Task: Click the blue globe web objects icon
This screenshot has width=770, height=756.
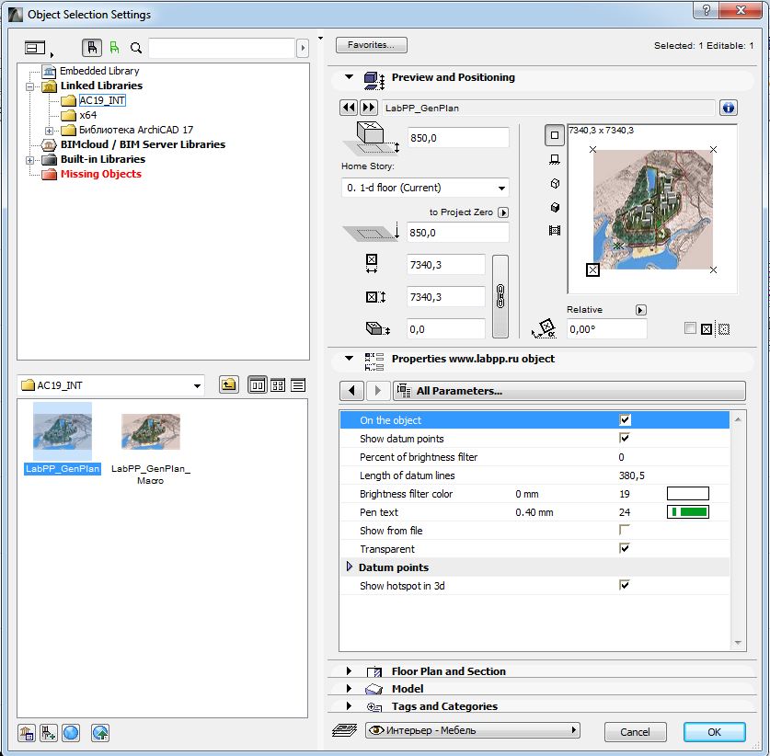Action: click(x=71, y=733)
